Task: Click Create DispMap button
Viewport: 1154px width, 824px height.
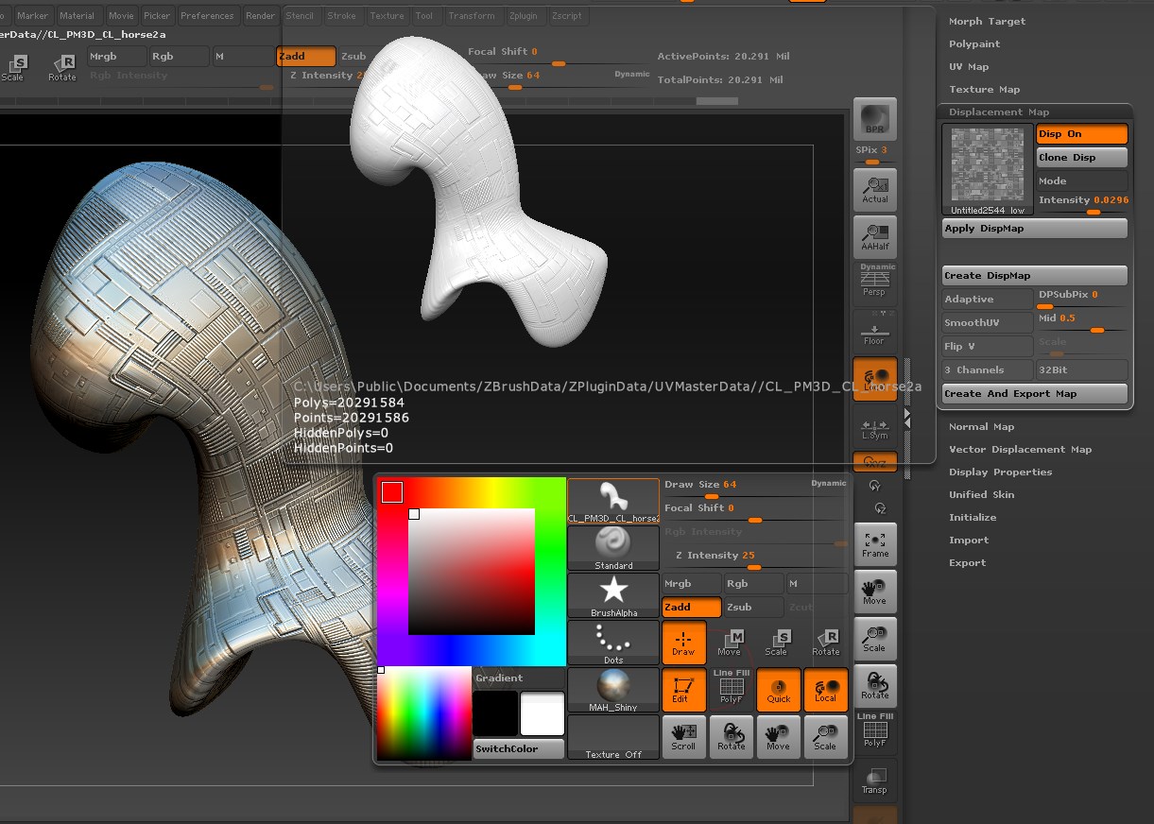Action: coord(1035,275)
